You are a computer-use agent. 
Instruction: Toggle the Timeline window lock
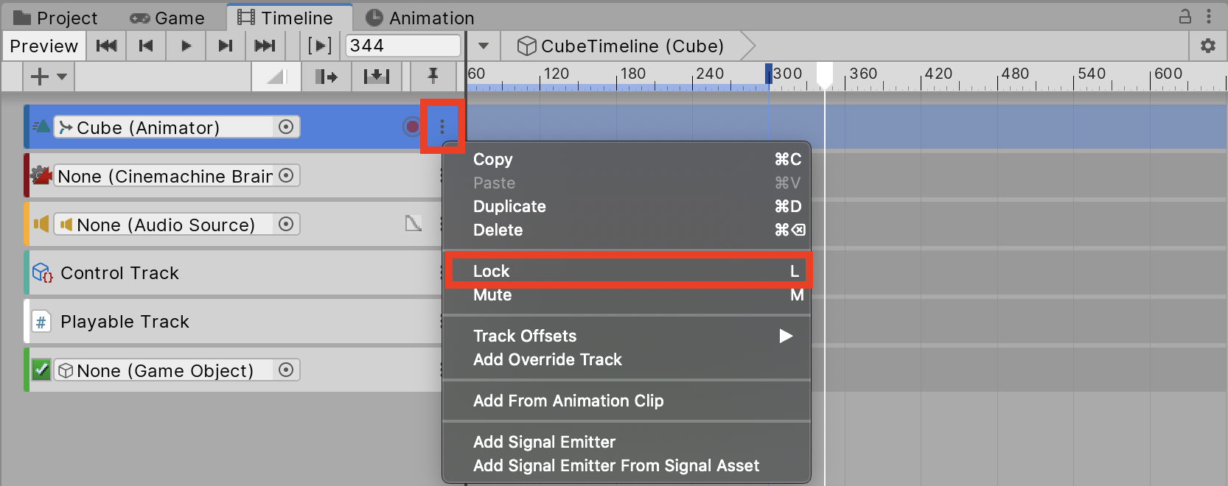click(x=1185, y=16)
